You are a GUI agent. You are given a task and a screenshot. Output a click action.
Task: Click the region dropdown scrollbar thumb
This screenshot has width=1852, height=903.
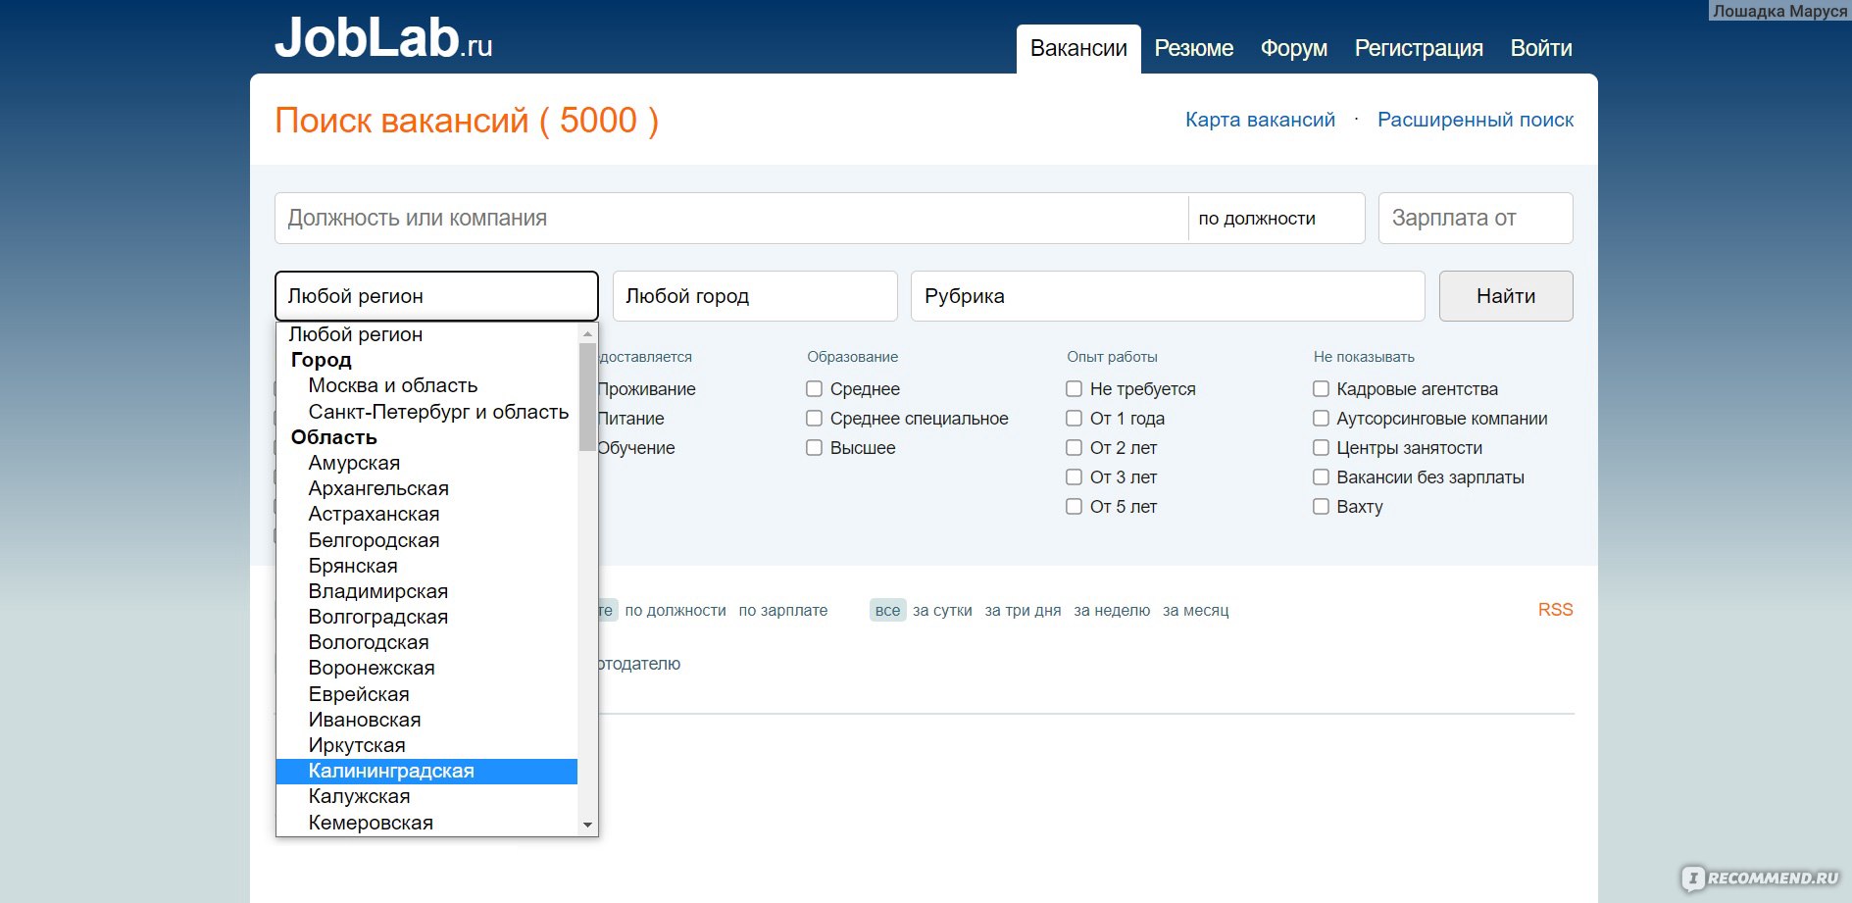587,397
